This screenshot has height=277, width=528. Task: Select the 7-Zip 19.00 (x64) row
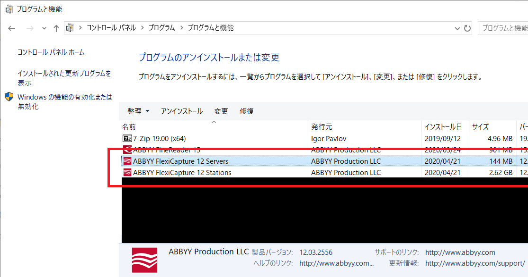point(324,139)
